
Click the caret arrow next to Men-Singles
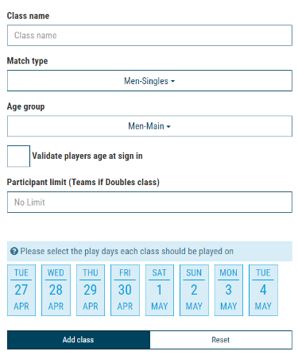172,81
